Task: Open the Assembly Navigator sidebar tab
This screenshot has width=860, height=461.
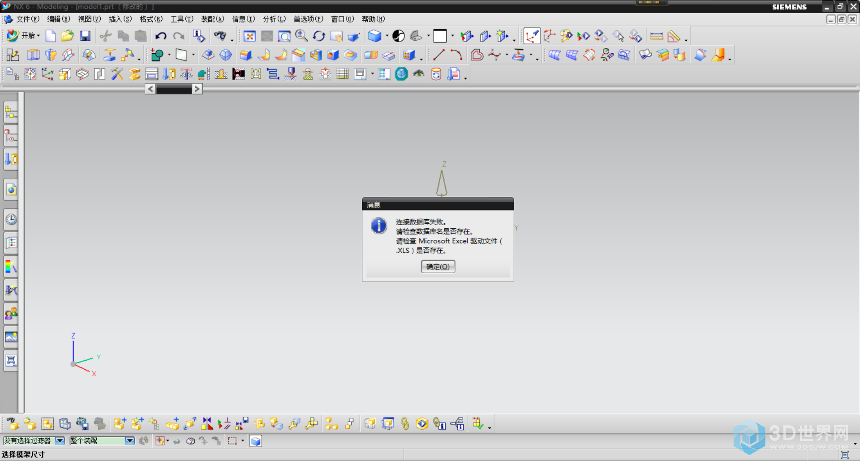Action: tap(11, 112)
